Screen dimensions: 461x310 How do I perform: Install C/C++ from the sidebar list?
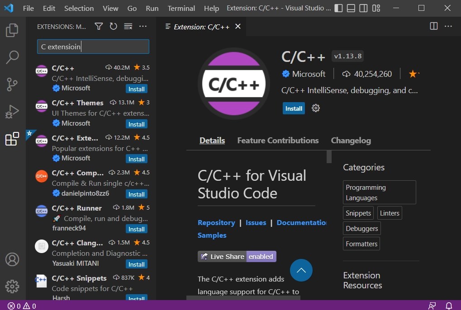pyautogui.click(x=137, y=89)
